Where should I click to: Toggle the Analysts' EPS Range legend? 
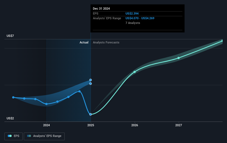44,136
